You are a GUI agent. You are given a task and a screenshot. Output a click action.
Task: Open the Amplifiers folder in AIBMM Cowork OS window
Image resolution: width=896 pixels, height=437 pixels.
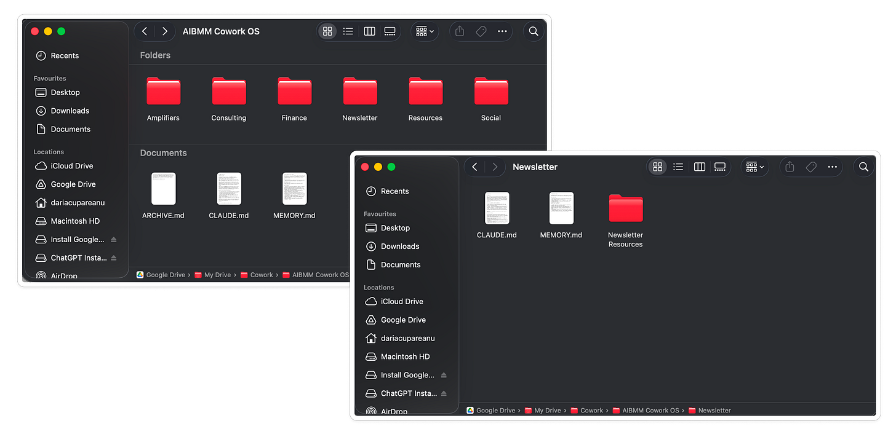coord(163,92)
